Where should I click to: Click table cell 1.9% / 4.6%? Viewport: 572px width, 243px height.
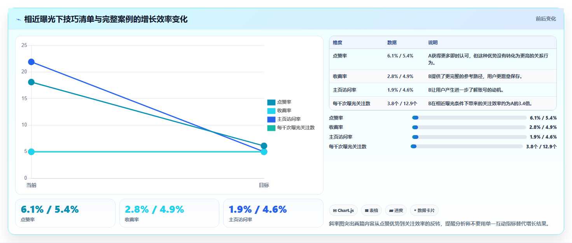point(400,90)
